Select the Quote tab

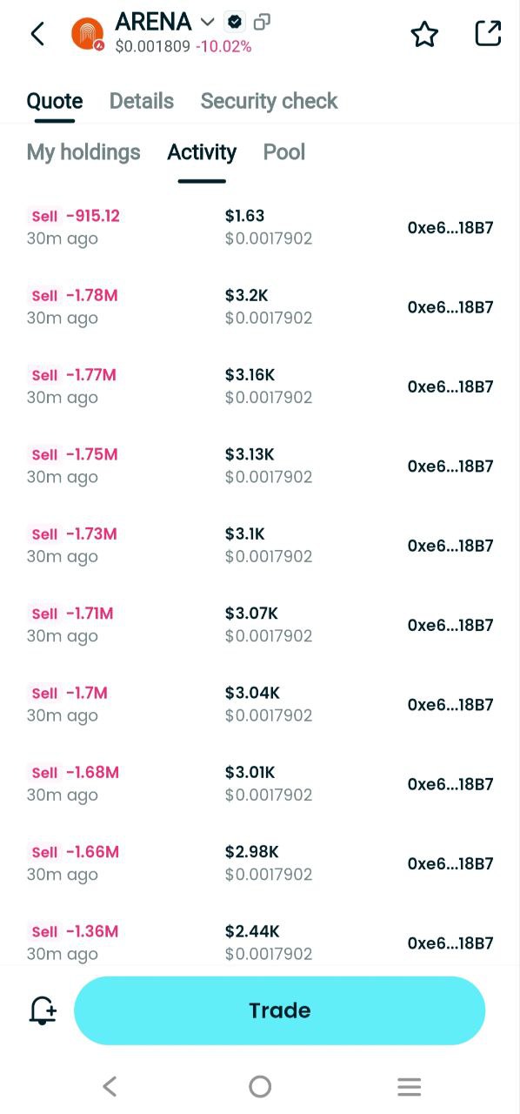(x=55, y=101)
